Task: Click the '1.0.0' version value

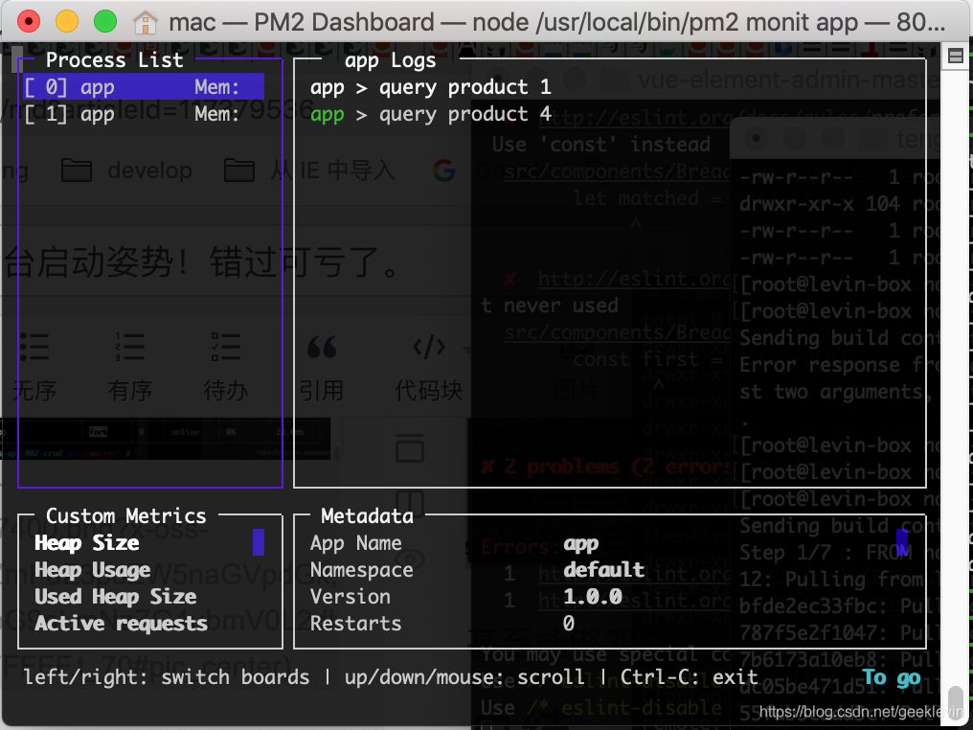Action: (x=593, y=597)
